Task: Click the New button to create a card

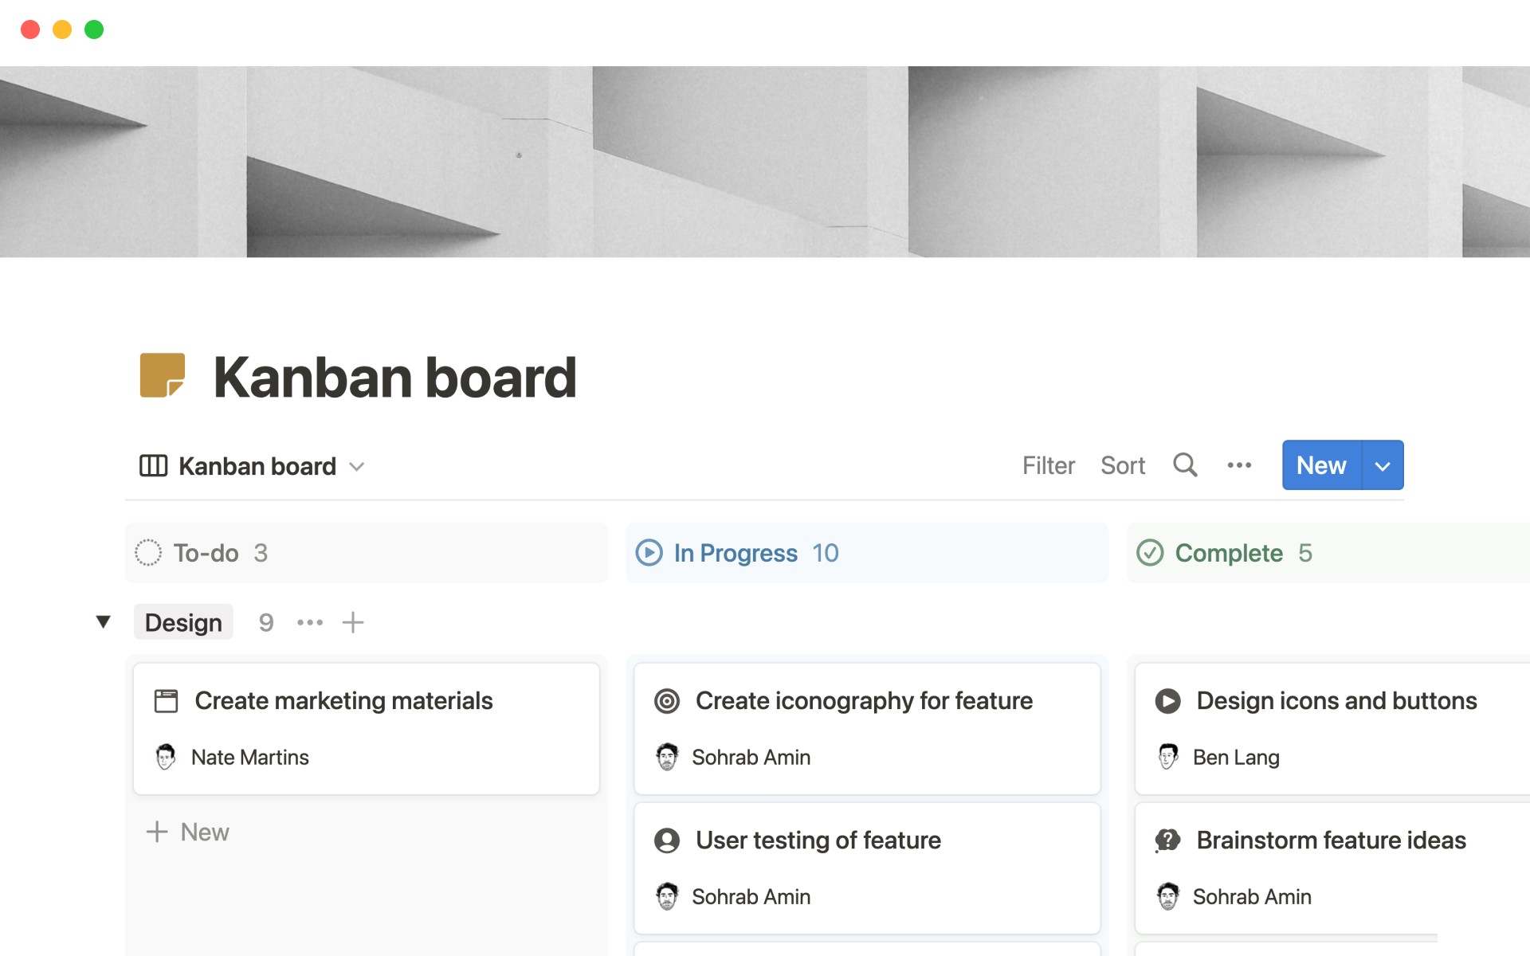Action: point(1320,465)
